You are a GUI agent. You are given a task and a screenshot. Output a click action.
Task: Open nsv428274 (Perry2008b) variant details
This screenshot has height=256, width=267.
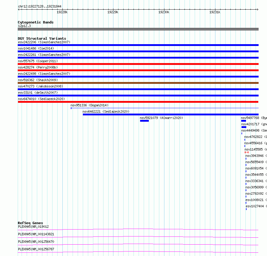point(38,67)
